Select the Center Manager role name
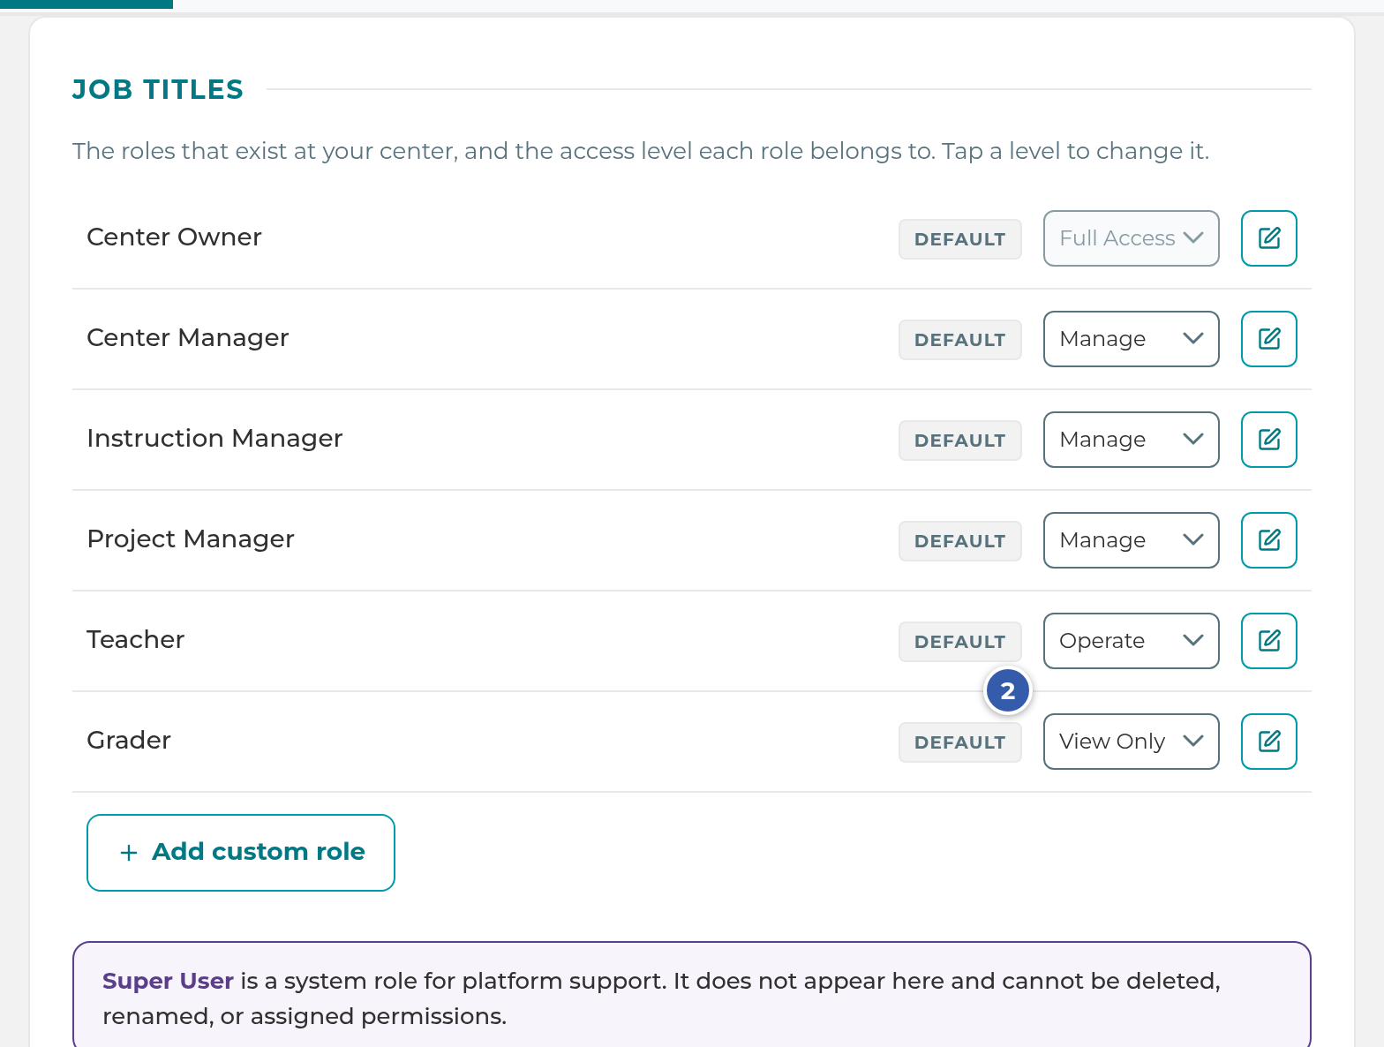The width and height of the screenshot is (1384, 1047). click(x=187, y=338)
